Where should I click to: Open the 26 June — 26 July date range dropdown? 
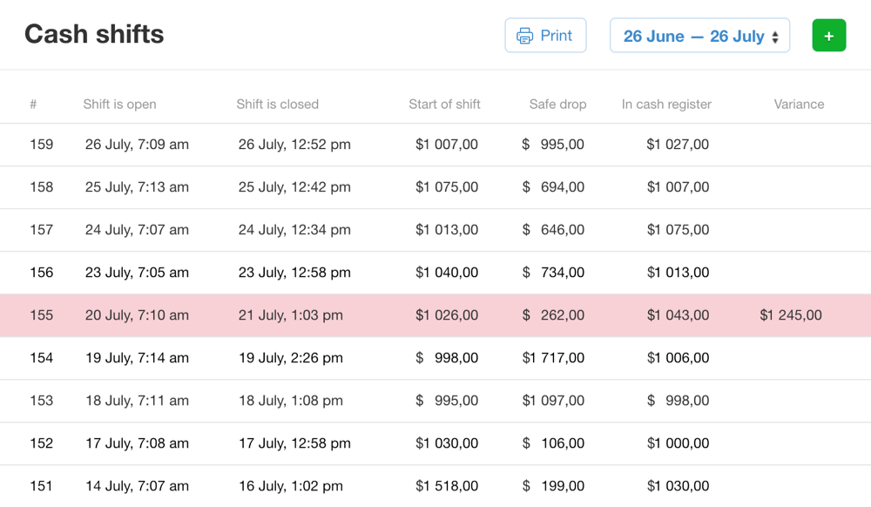click(x=693, y=36)
